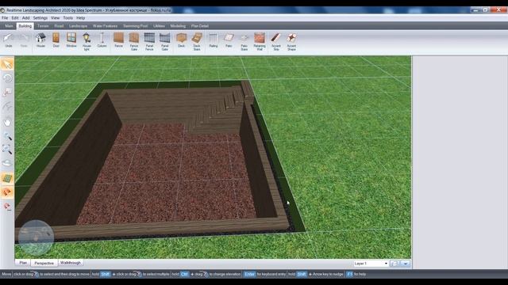Image resolution: width=508 pixels, height=285 pixels.
Task: Switch to the Plan Detail tab
Action: [x=200, y=26]
